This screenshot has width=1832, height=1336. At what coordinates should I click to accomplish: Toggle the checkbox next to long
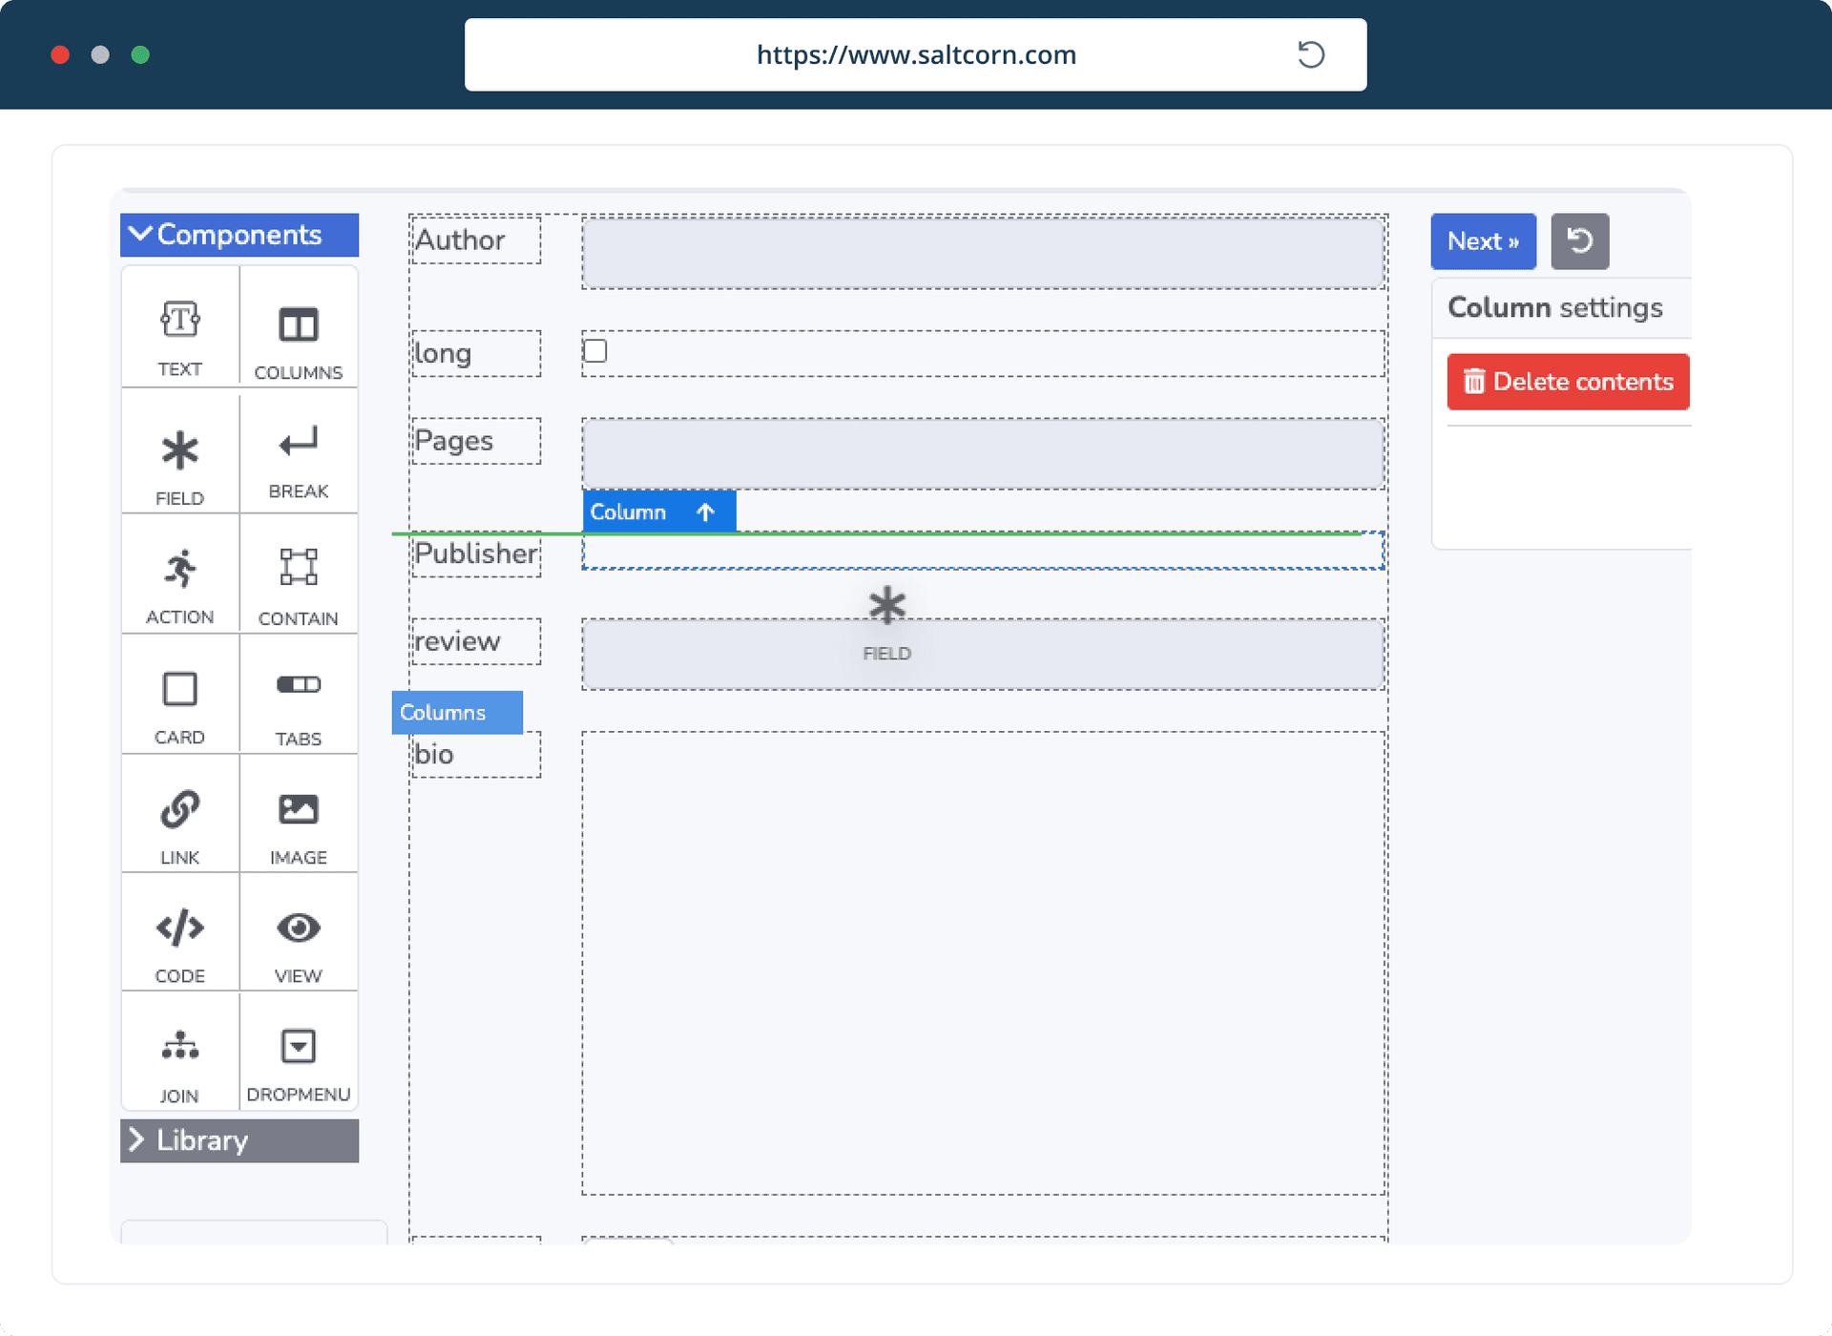coord(594,351)
